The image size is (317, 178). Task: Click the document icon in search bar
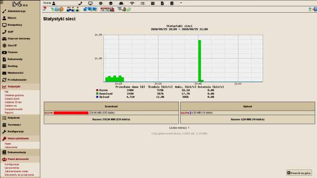click(162, 3)
